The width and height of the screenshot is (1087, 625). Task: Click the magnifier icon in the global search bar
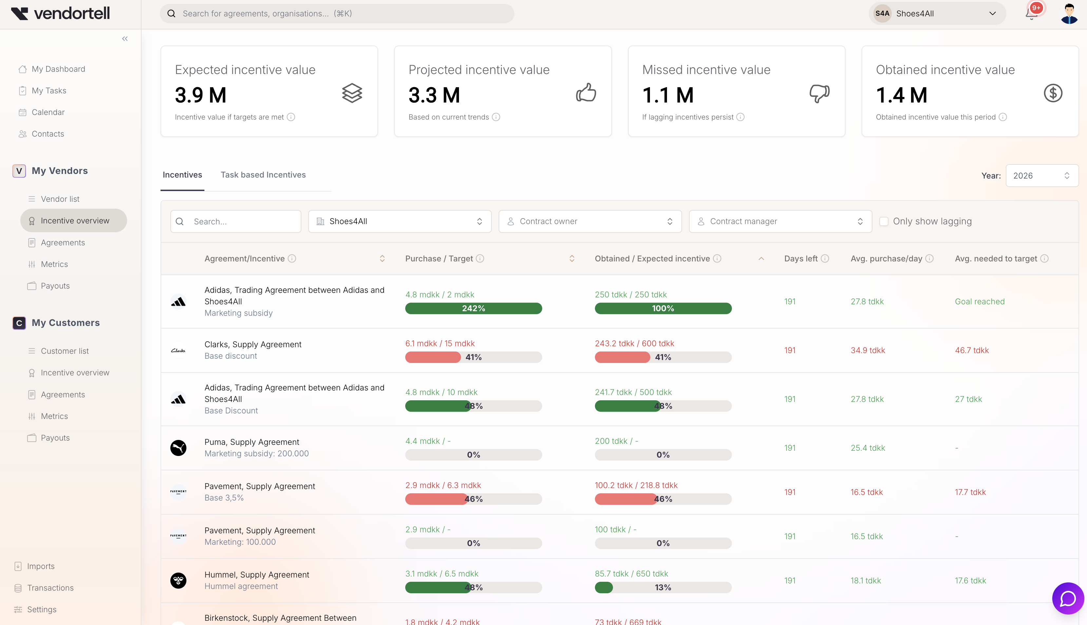click(x=171, y=13)
